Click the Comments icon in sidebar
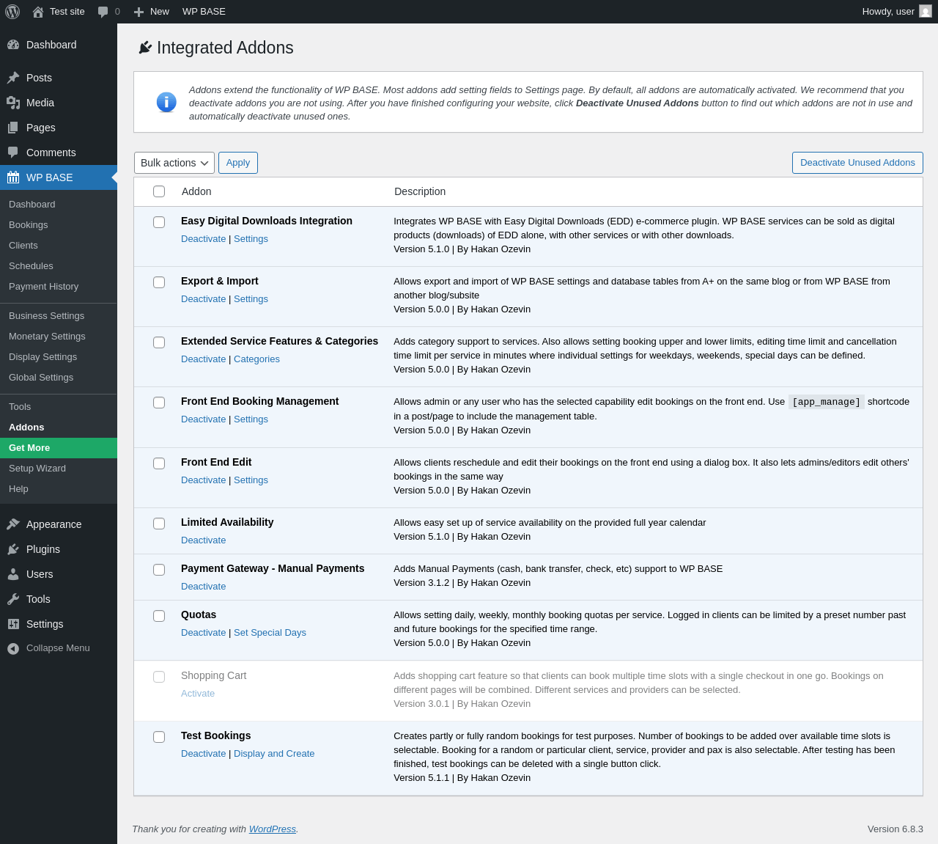This screenshot has width=938, height=844. 13,153
